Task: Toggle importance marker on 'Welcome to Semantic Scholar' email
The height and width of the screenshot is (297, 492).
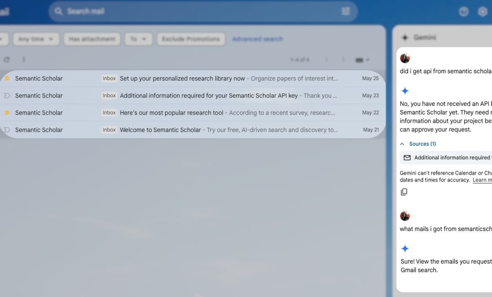Action: [6, 130]
